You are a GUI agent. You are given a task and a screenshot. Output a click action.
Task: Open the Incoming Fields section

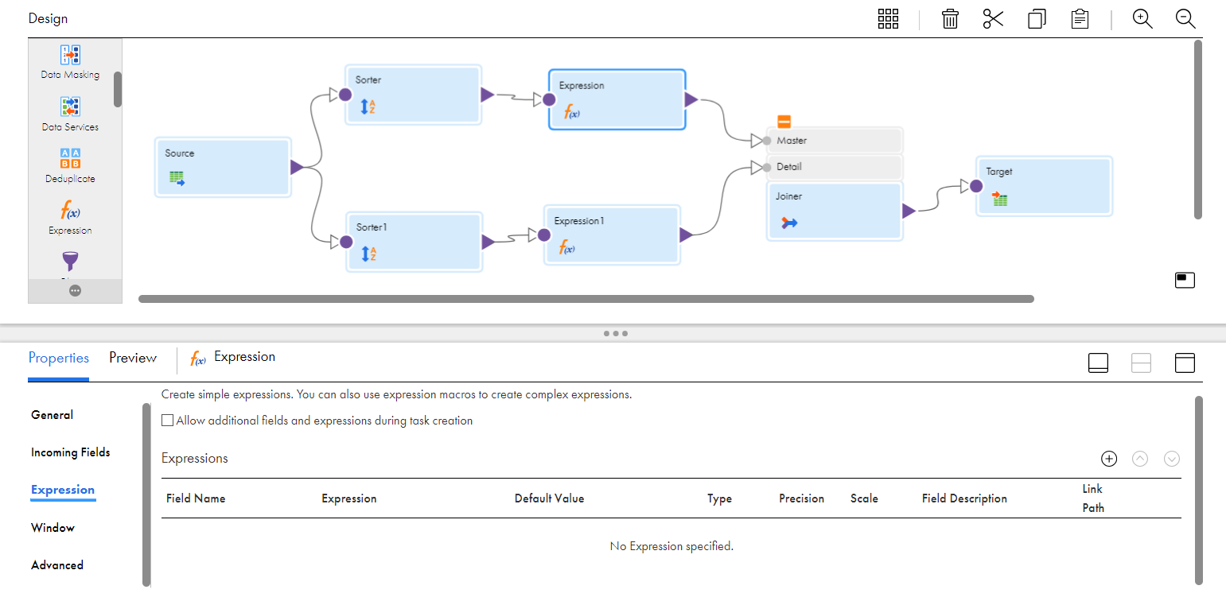click(x=71, y=452)
